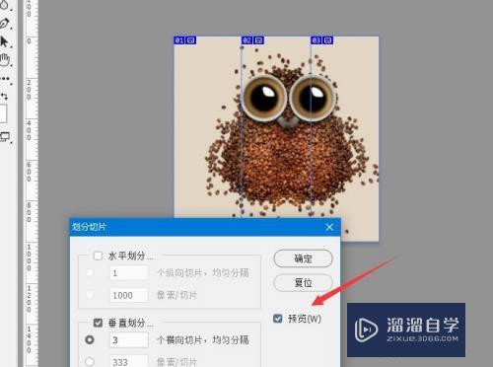The width and height of the screenshot is (493, 367).
Task: Select the Pen tool in the toolbar
Action: (5, 24)
